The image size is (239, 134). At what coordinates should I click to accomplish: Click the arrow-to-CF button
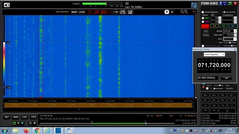(115, 12)
